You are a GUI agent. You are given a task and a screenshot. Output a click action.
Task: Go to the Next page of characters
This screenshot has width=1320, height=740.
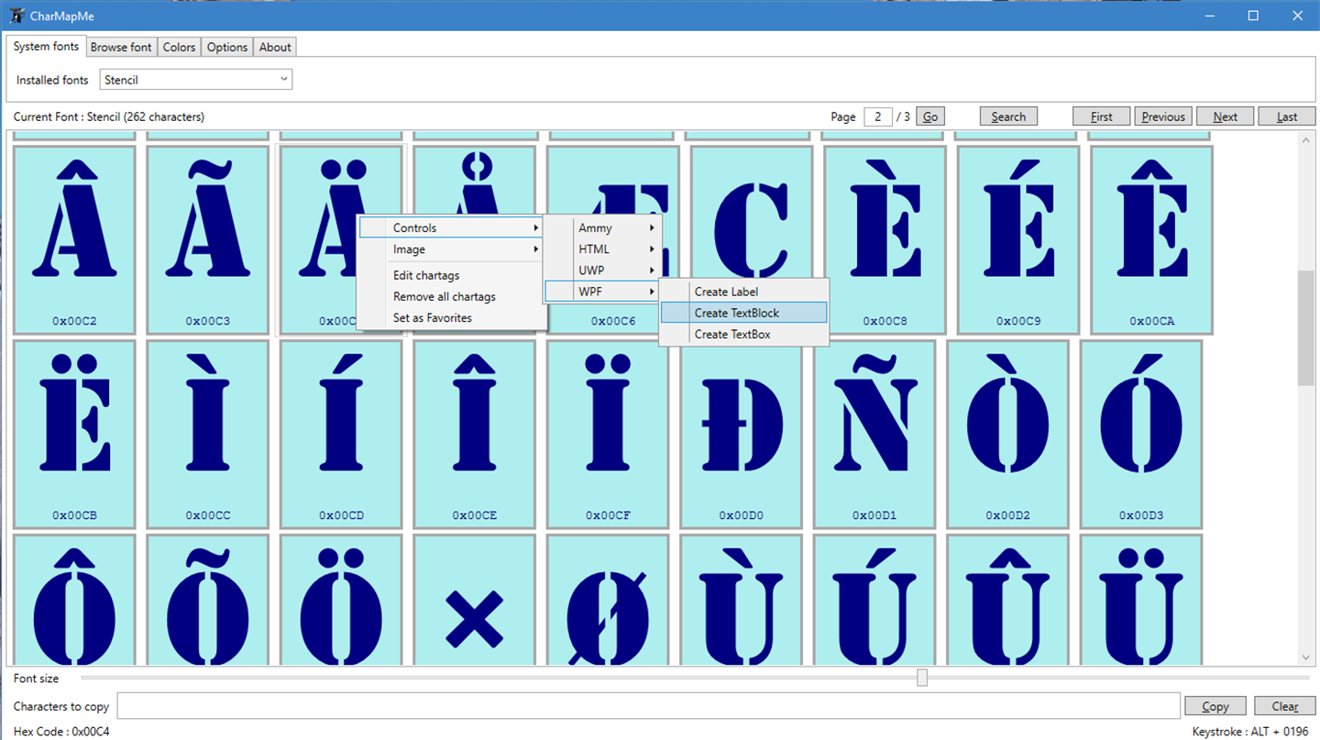point(1225,116)
